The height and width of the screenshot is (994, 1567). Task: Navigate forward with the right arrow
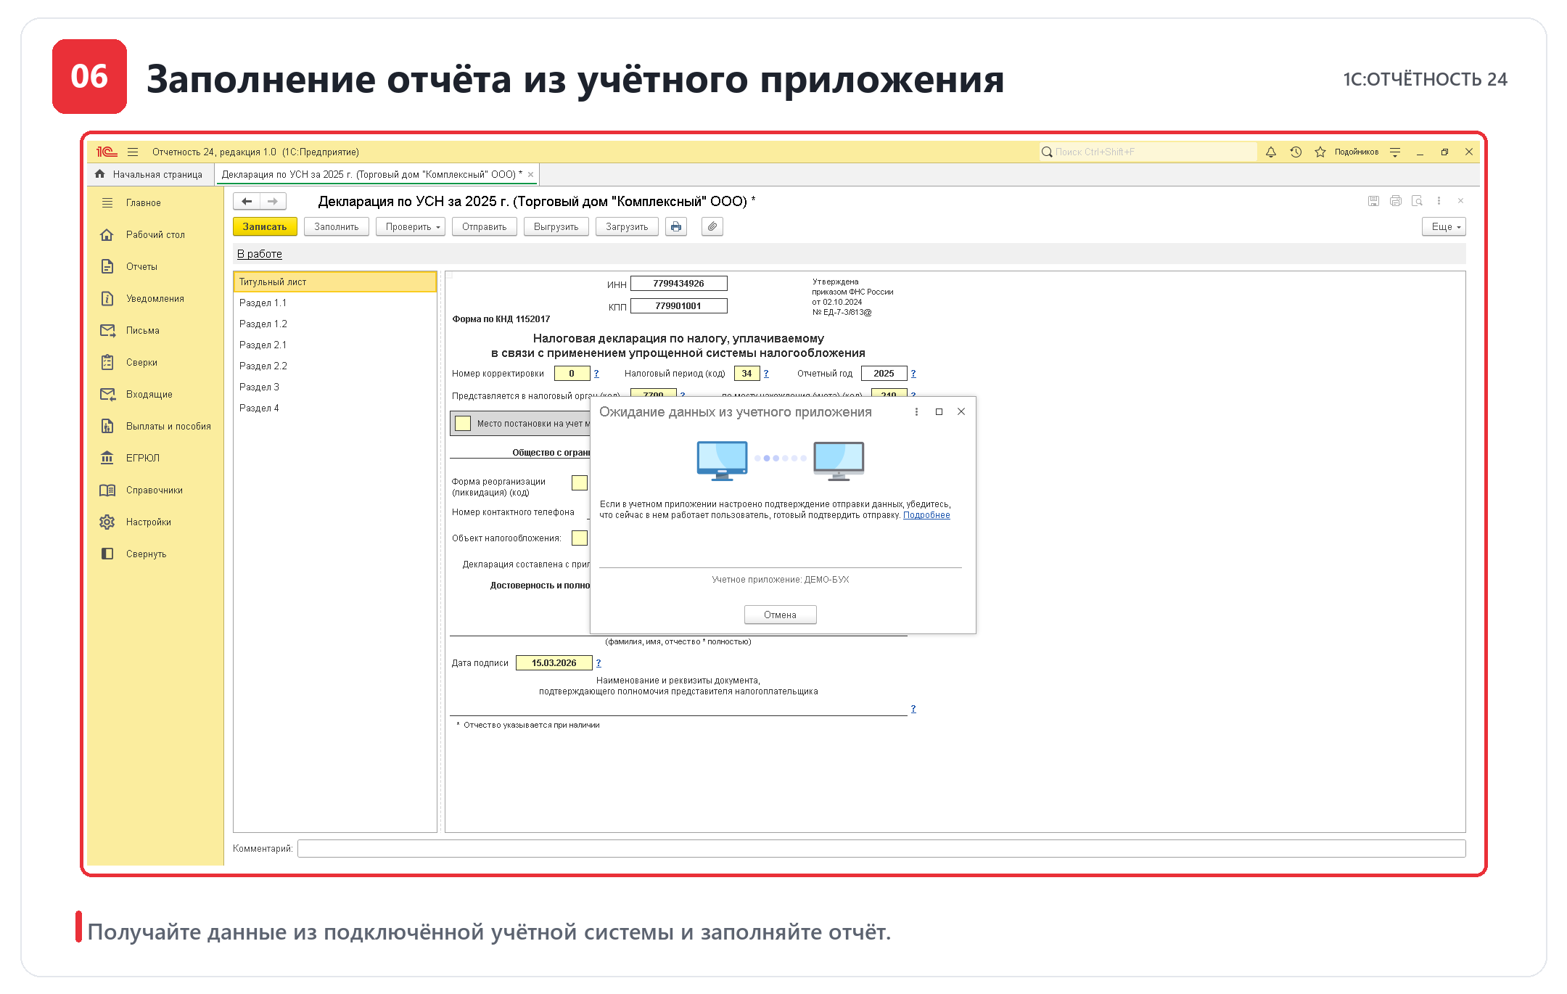point(273,201)
